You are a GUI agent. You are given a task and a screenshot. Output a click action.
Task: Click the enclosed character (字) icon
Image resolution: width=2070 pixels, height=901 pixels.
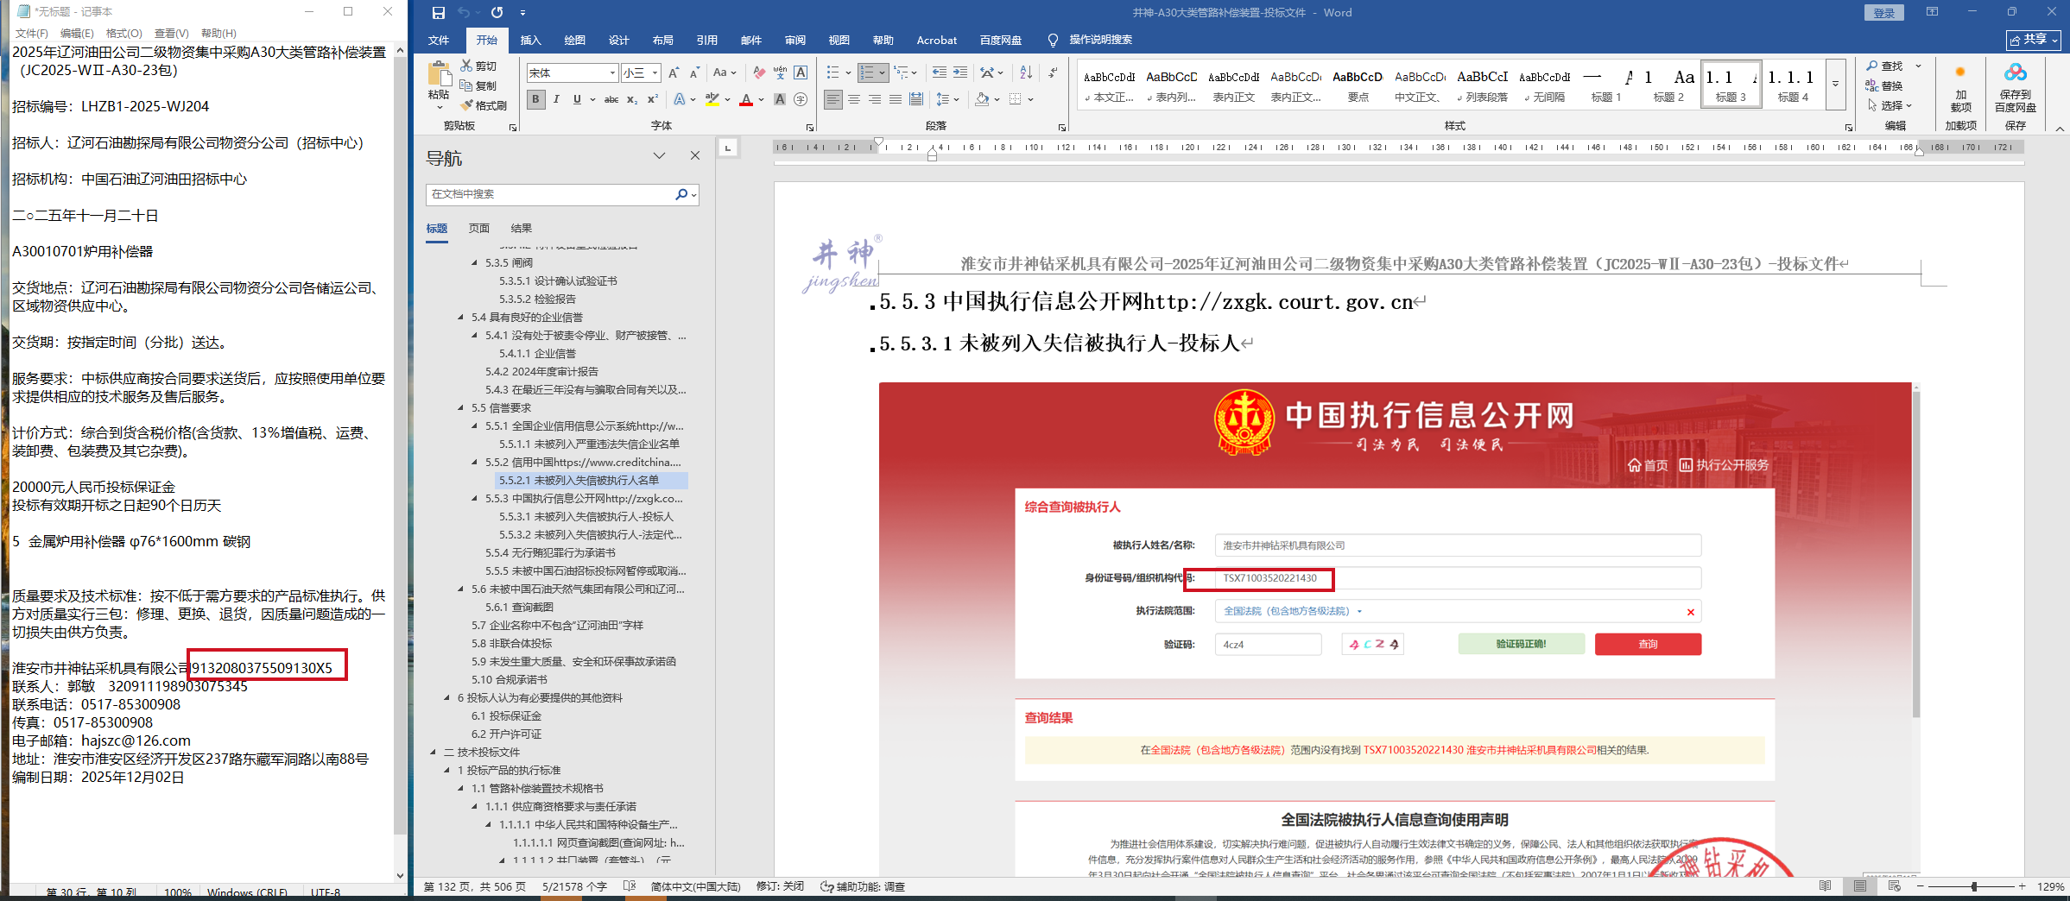pos(801,100)
